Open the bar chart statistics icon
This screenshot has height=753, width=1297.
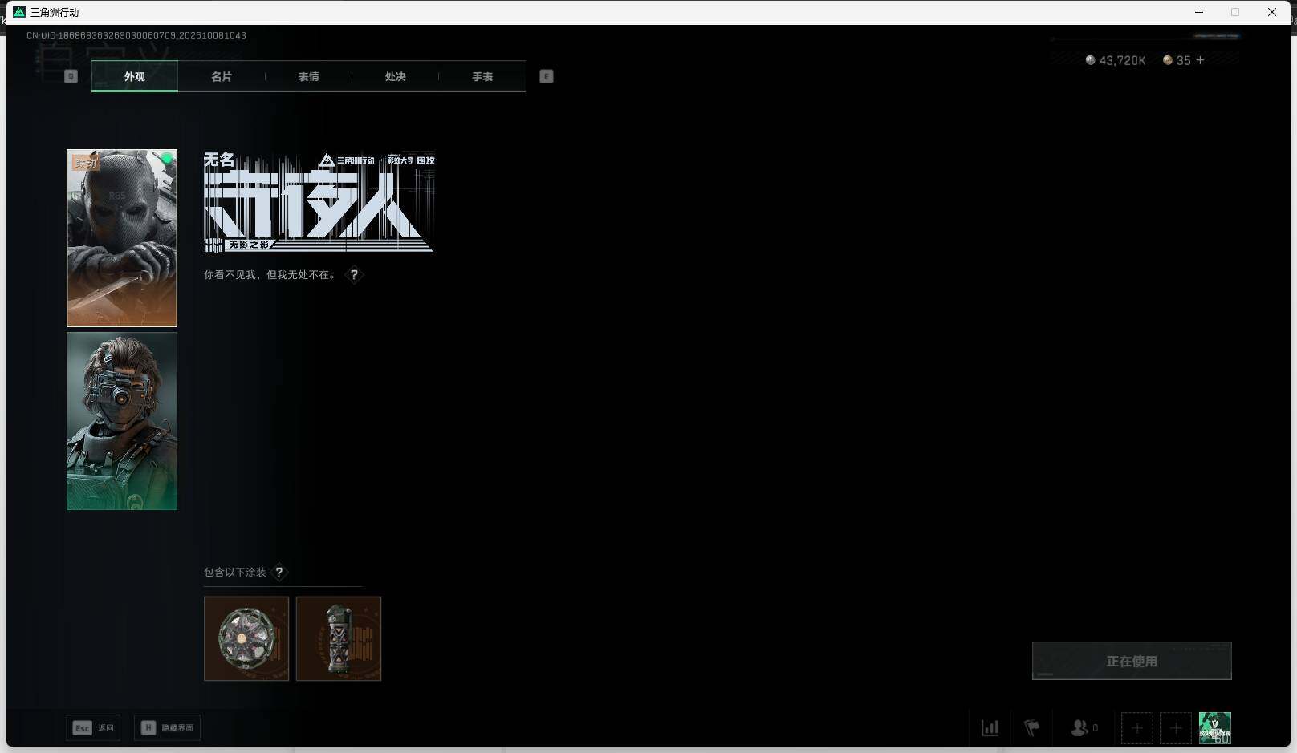point(990,728)
